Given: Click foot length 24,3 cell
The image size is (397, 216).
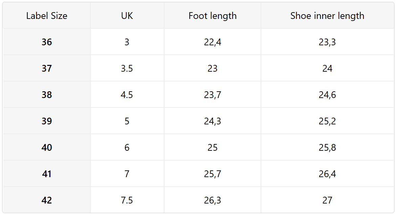Looking at the screenshot, I should click(213, 121).
